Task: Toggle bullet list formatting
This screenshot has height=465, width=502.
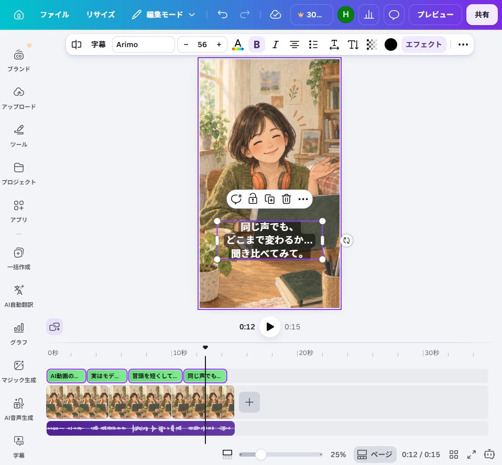Action: pyautogui.click(x=313, y=45)
